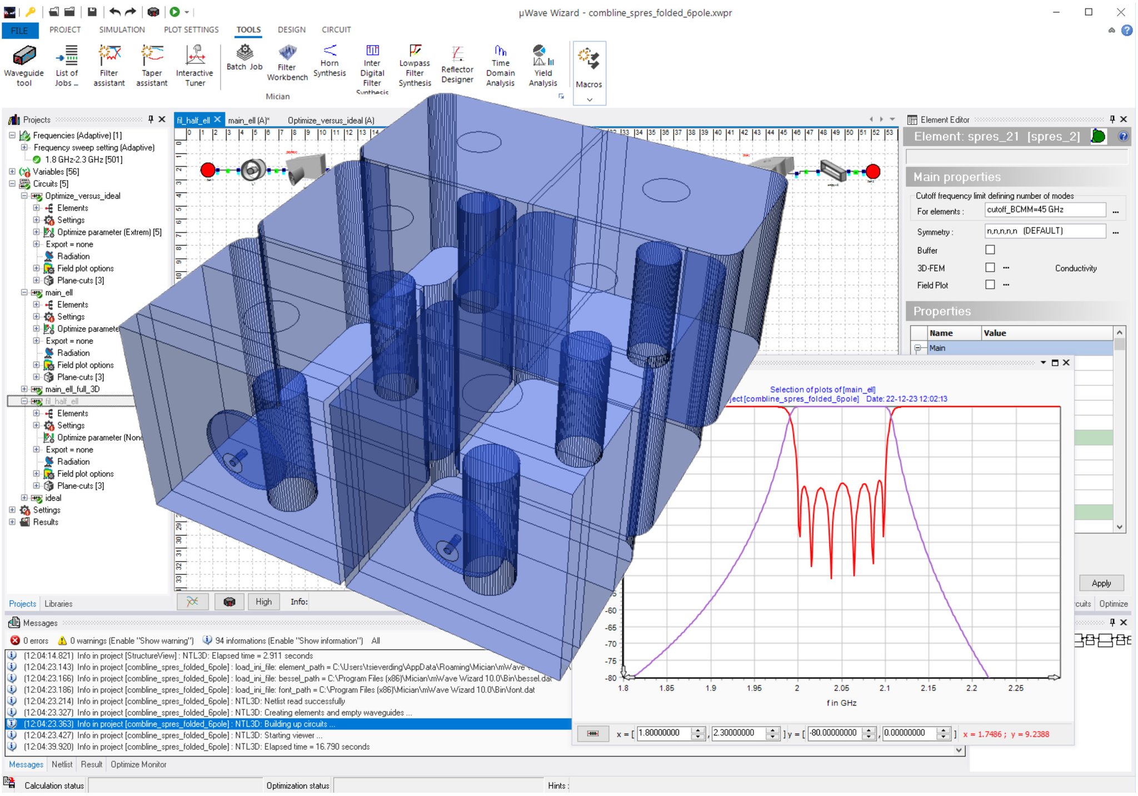Expand the Variables [56] tree node
The height and width of the screenshot is (796, 1138).
12,172
